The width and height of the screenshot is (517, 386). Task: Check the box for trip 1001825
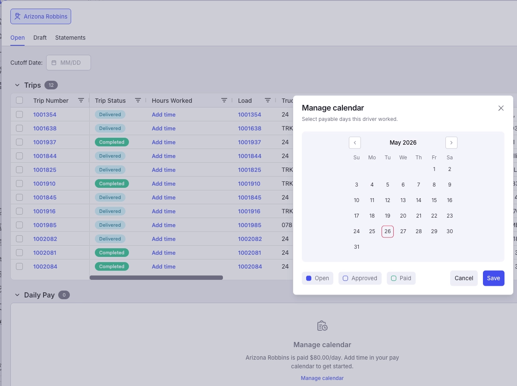click(19, 170)
